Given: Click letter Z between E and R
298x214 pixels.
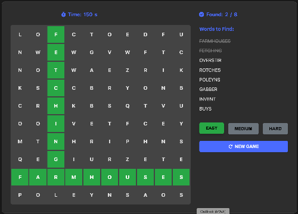Looking at the screenshot, I should (128, 70).
